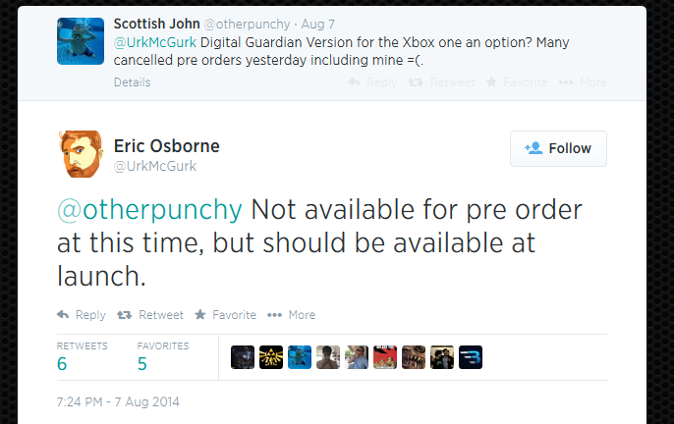
Task: View the 6 retweets list
Action: (x=62, y=364)
